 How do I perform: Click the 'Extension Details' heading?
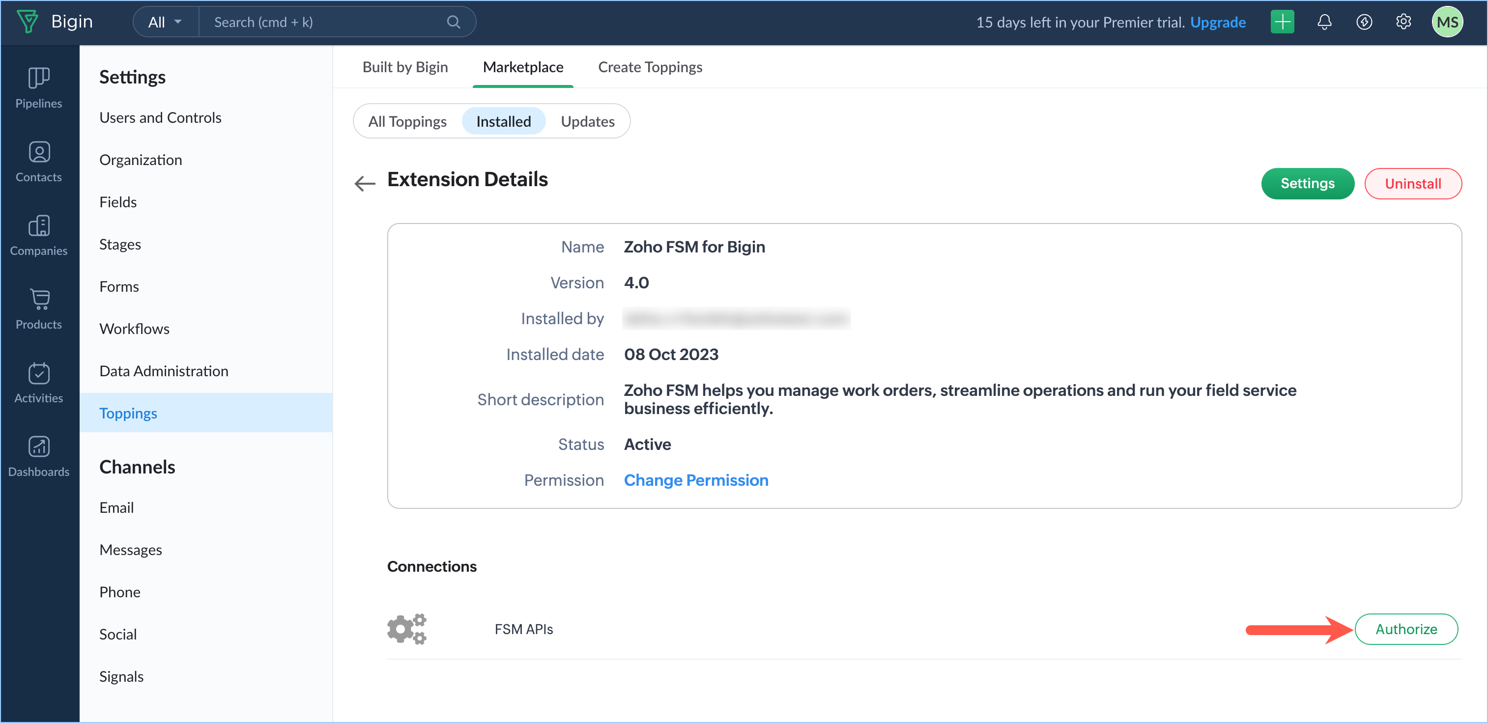[x=467, y=179]
